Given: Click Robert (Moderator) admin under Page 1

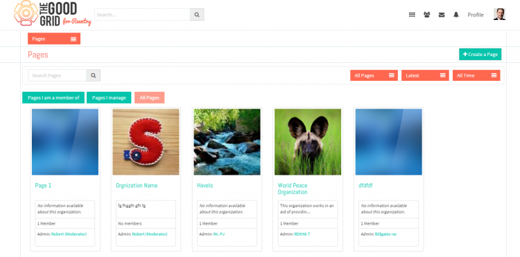Looking at the screenshot, I should pos(69,234).
